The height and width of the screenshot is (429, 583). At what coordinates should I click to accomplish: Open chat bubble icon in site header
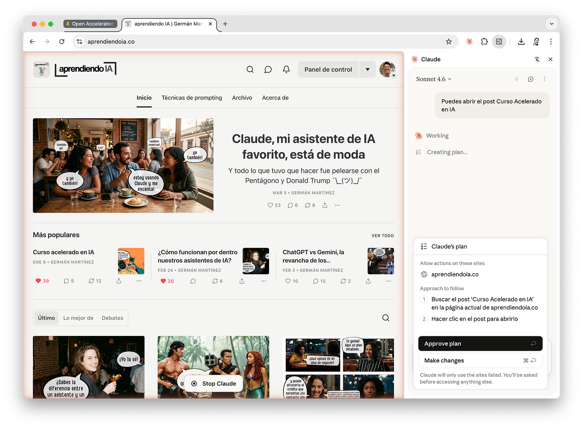tap(268, 69)
